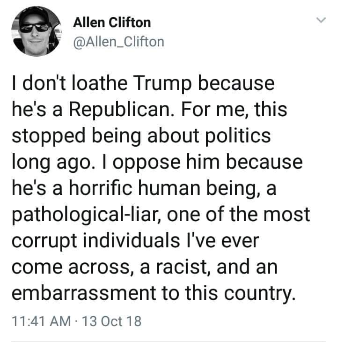The width and height of the screenshot is (337, 342).
Task: Expand the tweet options chevron
Action: click(320, 20)
